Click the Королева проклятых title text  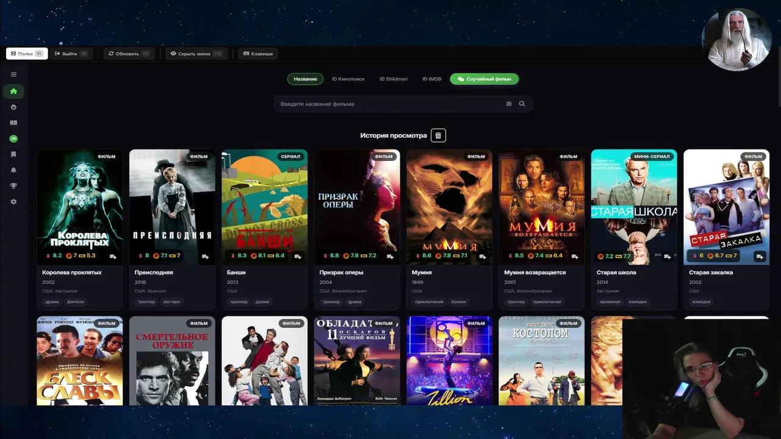pyautogui.click(x=72, y=273)
